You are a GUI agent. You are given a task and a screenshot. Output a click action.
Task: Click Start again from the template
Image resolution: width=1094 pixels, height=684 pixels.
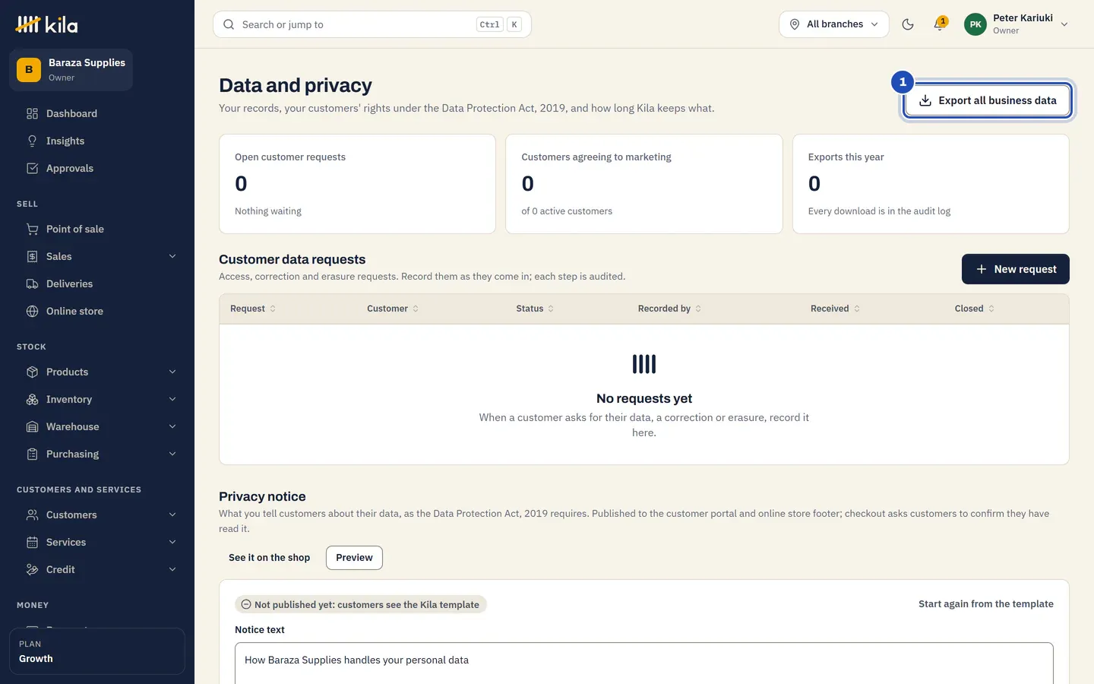tap(986, 604)
